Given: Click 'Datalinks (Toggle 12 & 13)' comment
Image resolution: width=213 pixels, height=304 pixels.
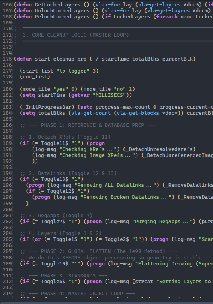Looking at the screenshot, I should [x=77, y=173].
